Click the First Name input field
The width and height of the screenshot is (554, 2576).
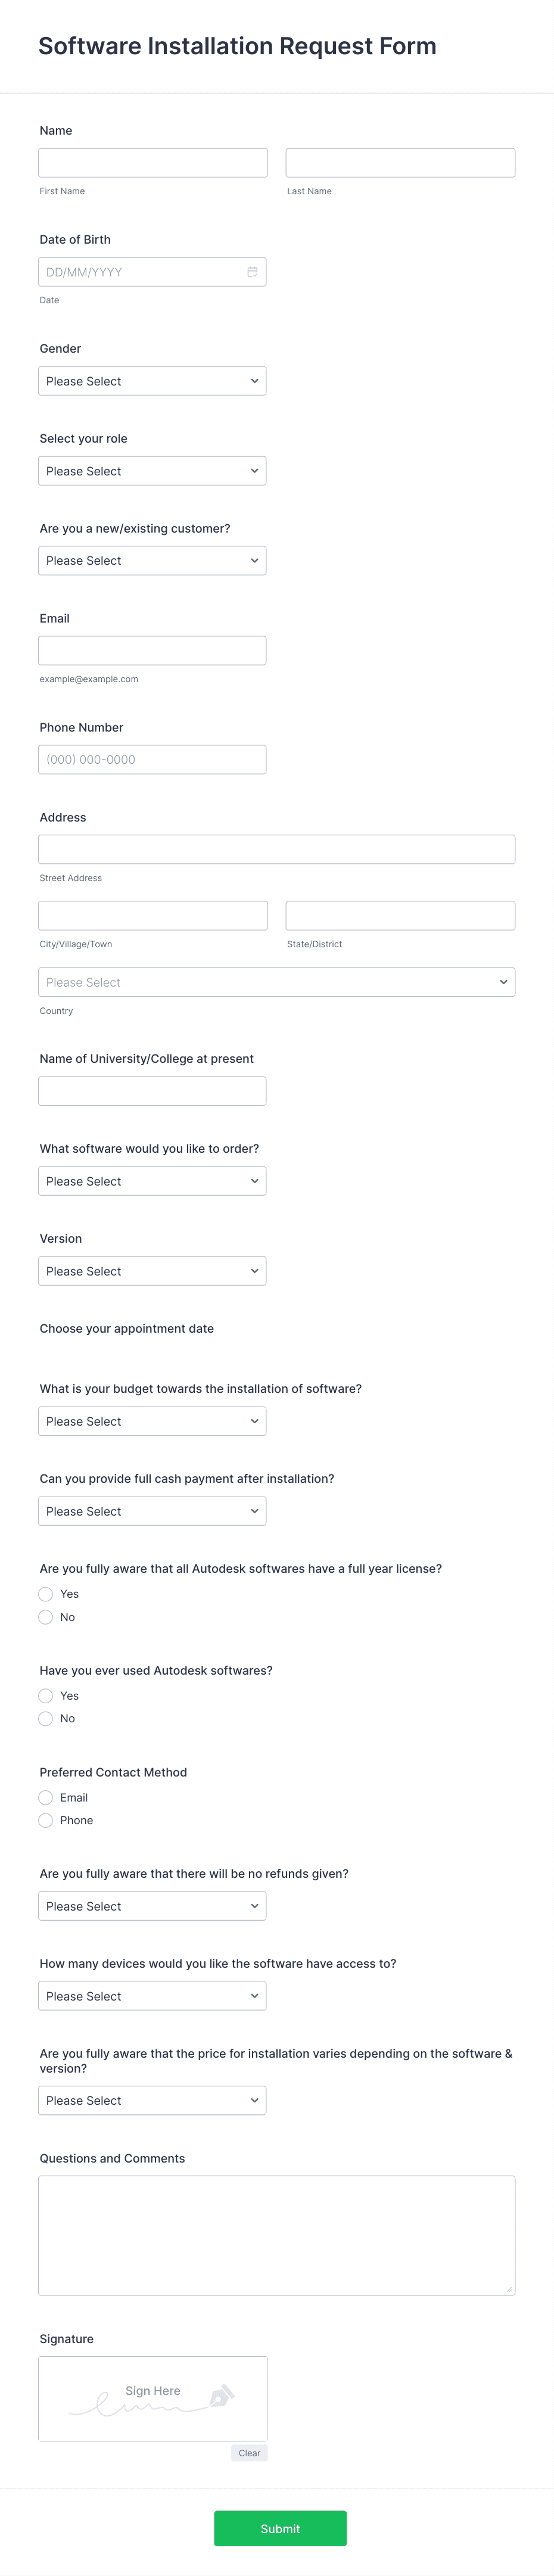(x=152, y=161)
